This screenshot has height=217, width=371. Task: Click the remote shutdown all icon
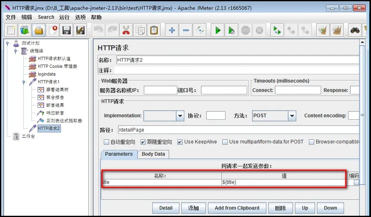[x=305, y=30]
